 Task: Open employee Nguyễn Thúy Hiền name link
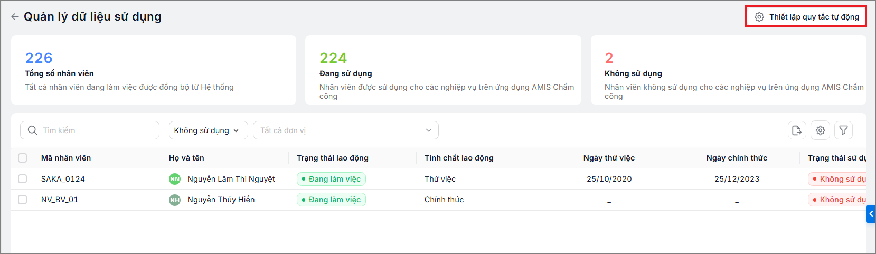point(221,200)
